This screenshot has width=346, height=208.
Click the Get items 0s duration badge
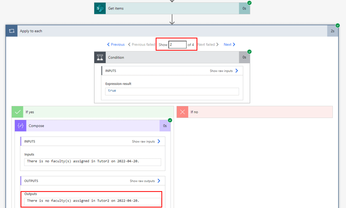(244, 8)
